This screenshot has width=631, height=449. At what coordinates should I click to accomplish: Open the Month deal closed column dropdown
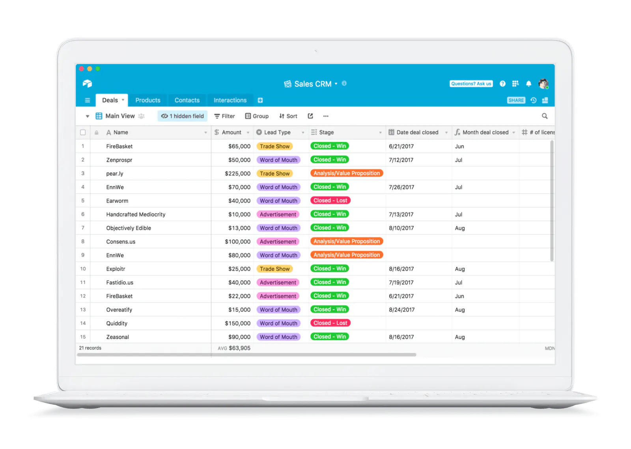pyautogui.click(x=513, y=133)
